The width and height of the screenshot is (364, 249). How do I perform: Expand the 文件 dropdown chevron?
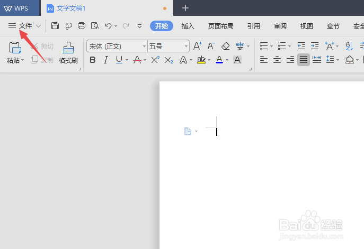pyautogui.click(x=39, y=26)
